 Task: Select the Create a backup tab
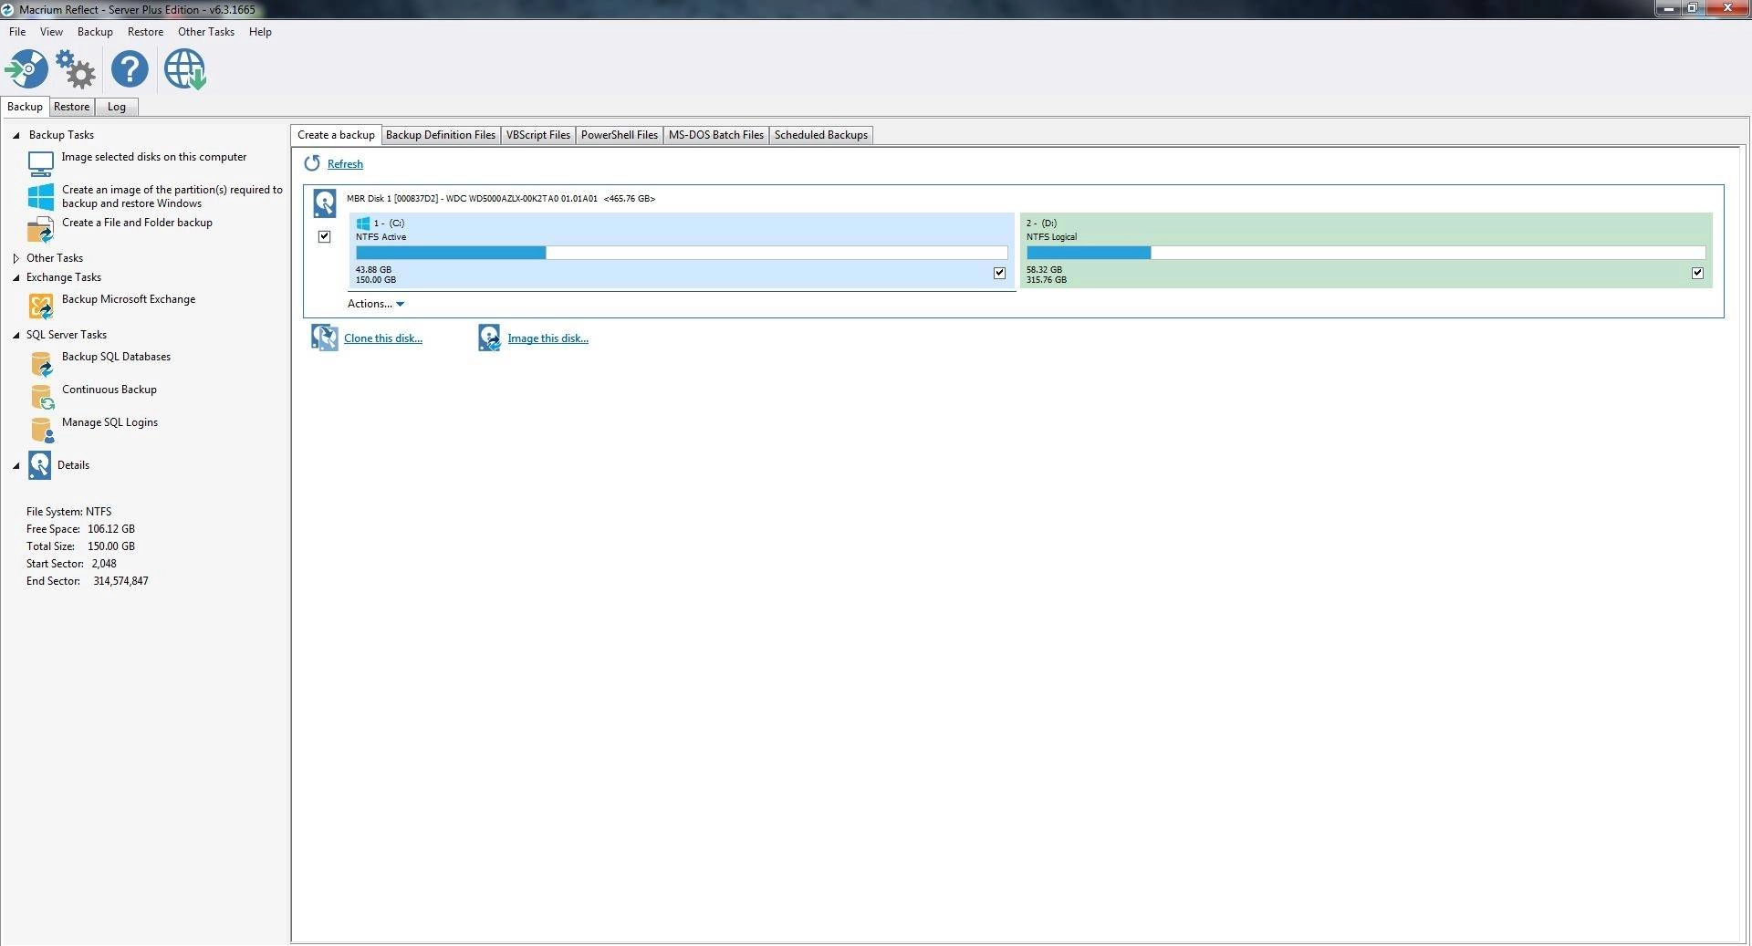[336, 135]
